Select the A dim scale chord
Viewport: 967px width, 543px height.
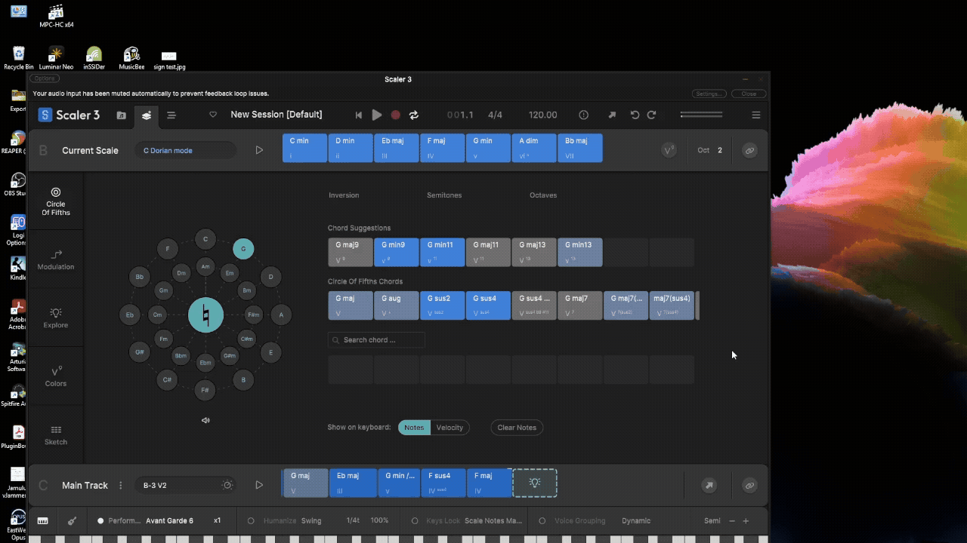pos(533,148)
